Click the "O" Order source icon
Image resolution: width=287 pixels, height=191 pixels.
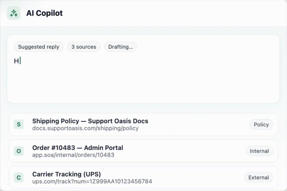[18, 151]
